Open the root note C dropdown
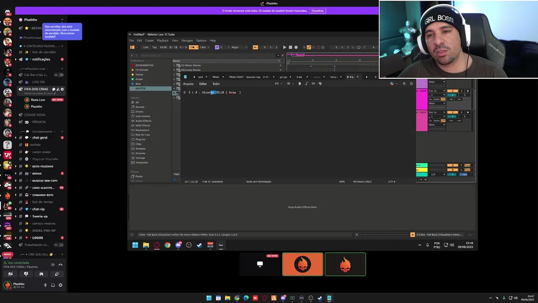Image resolution: width=538 pixels, height=303 pixels. click(x=224, y=47)
